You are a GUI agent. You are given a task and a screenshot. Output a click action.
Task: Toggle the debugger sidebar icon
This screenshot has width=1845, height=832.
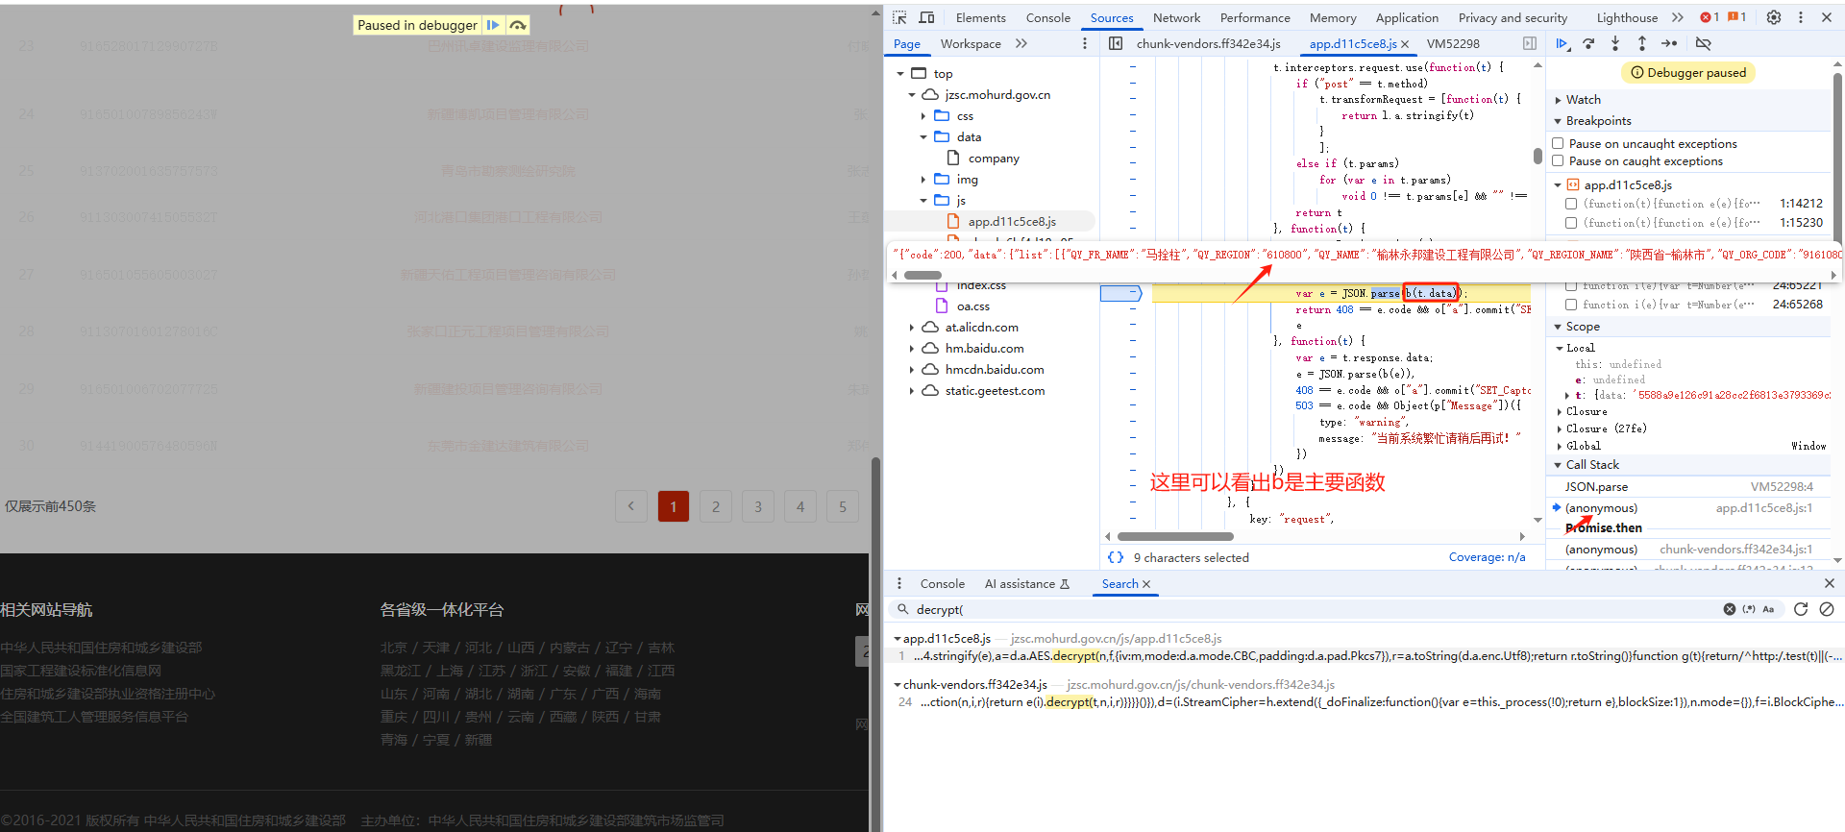tap(1530, 43)
